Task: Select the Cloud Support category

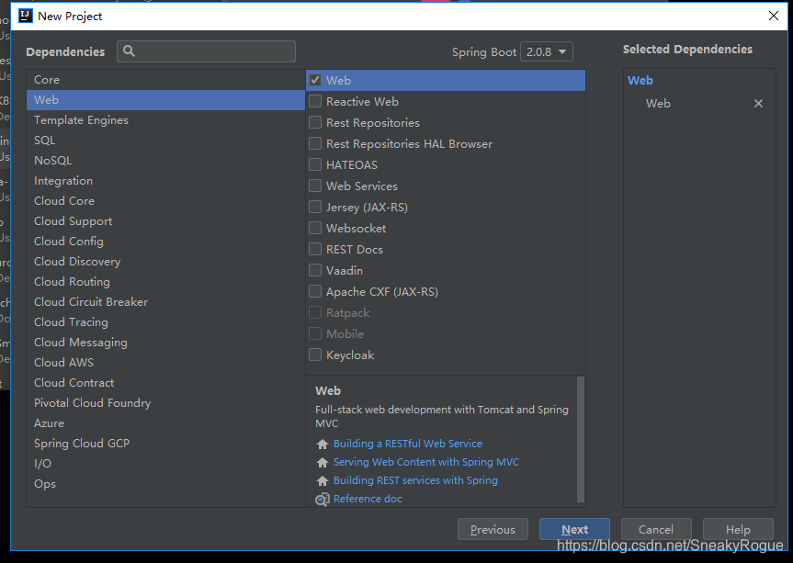Action: tap(165, 221)
